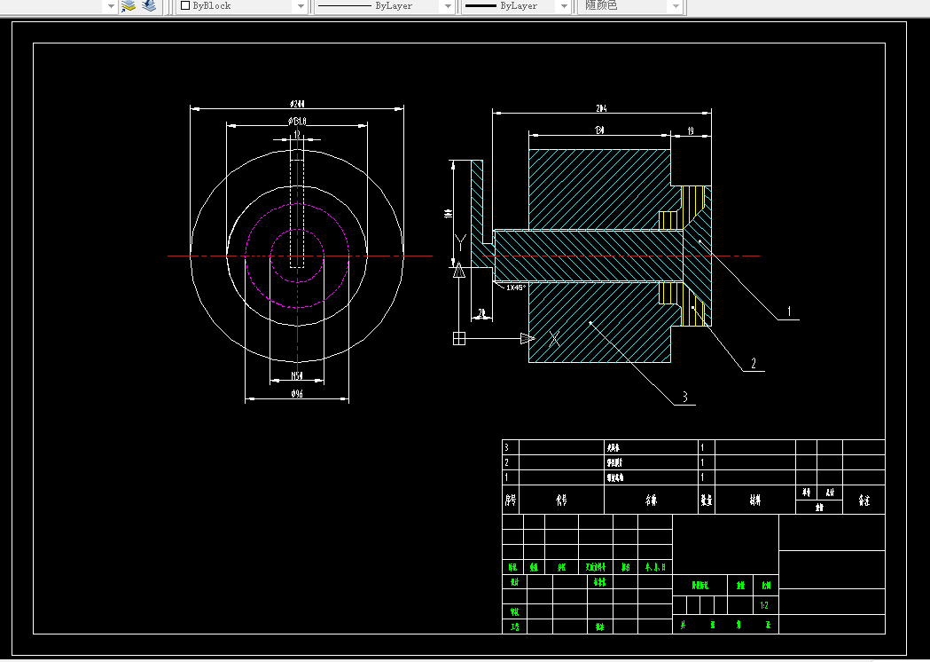Screen dimensions: 930x662
Task: Click the layer previous icon
Action: coord(149,6)
